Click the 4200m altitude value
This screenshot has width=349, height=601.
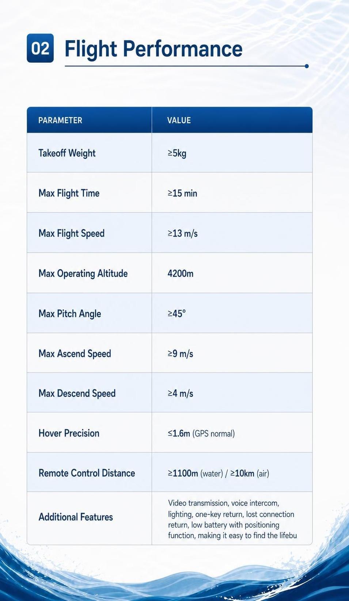[x=181, y=273]
